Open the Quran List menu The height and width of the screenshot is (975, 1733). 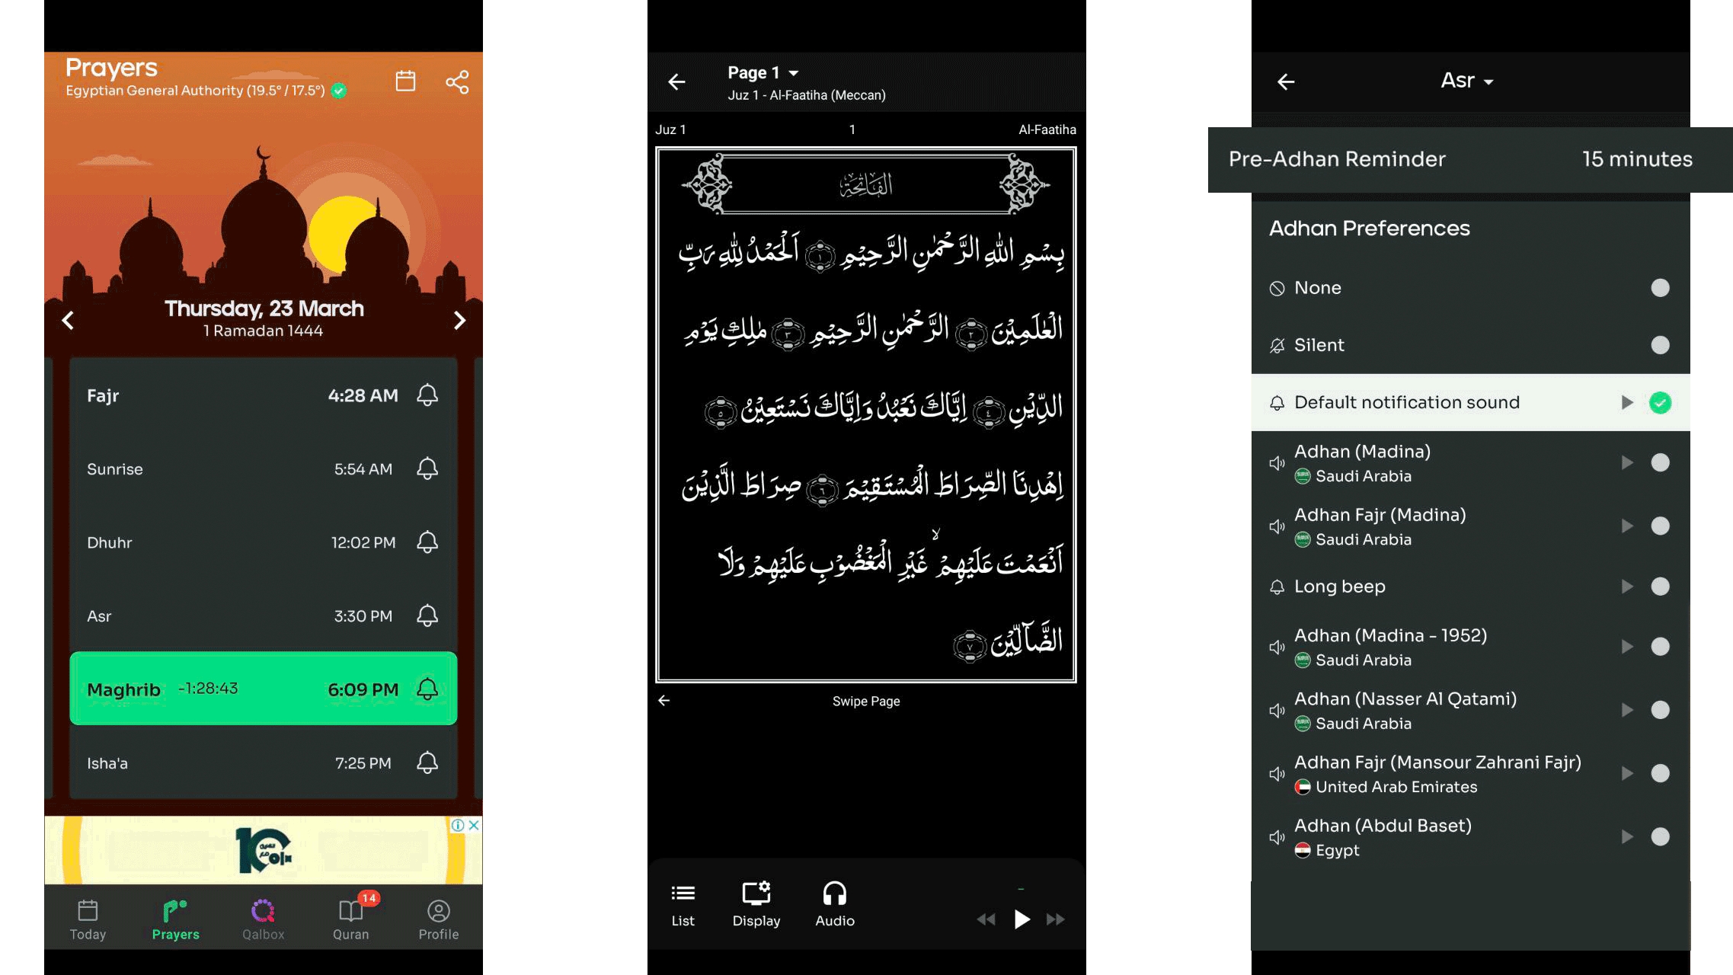point(683,905)
